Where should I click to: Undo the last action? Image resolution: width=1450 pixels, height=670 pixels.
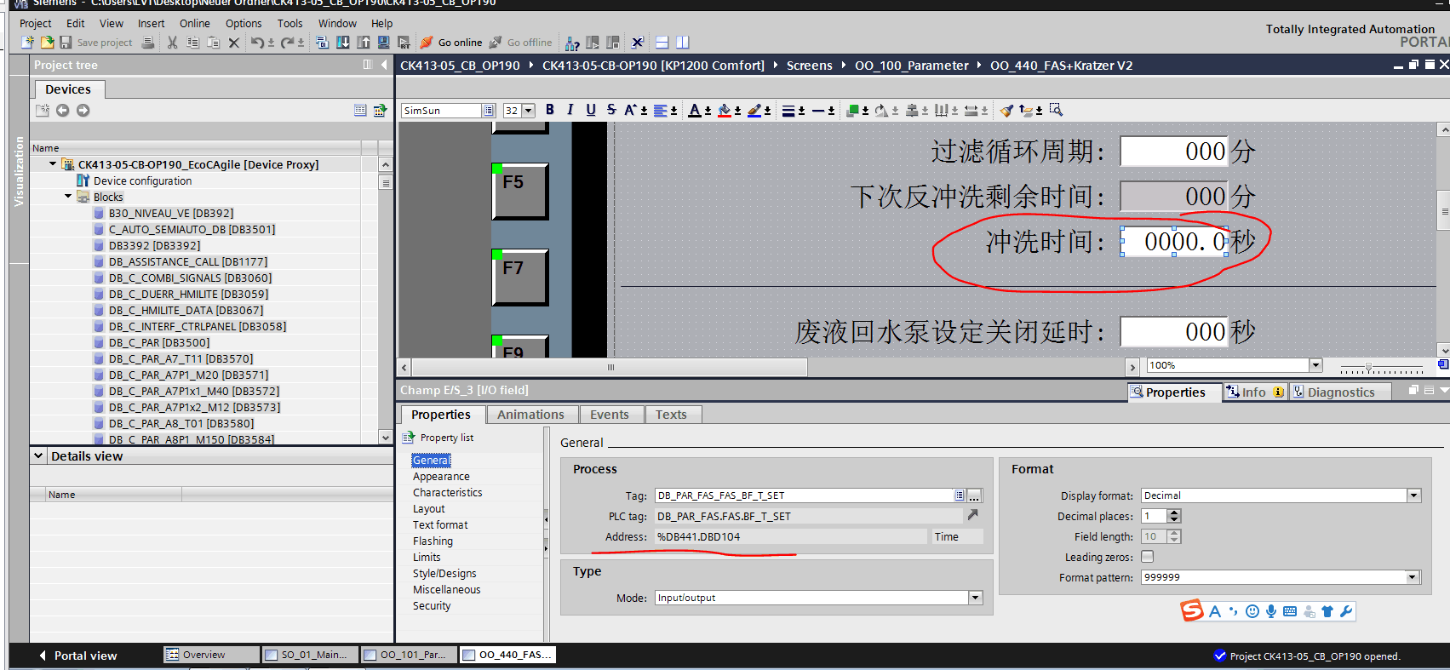click(257, 43)
